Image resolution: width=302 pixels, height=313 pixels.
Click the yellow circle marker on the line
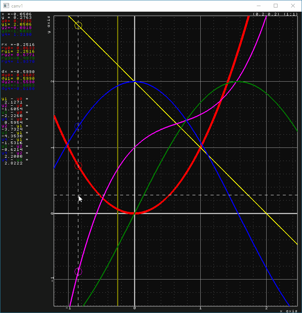point(78,26)
